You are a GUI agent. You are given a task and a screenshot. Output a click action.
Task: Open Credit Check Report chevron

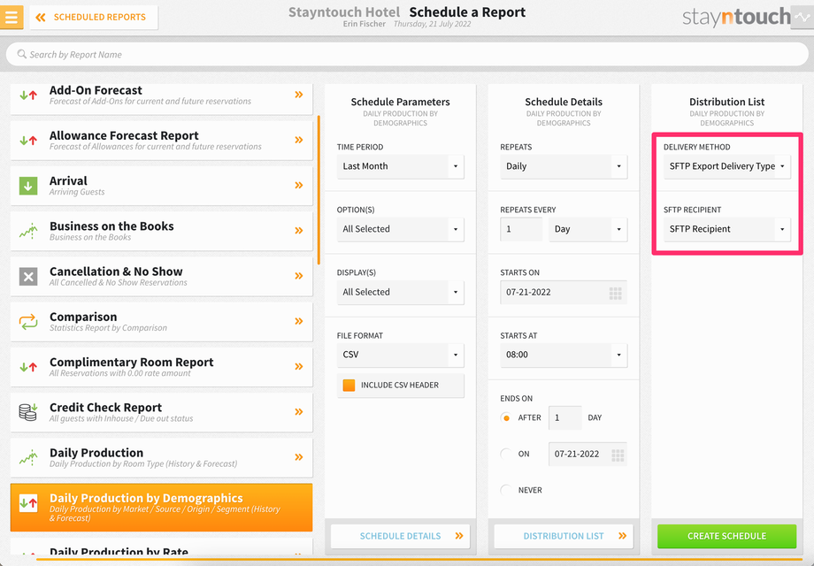point(299,411)
